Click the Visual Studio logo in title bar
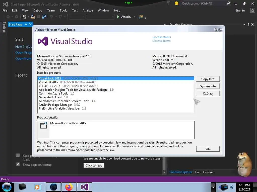Image resolution: width=257 pixels, height=192 pixels. tap(6, 4)
